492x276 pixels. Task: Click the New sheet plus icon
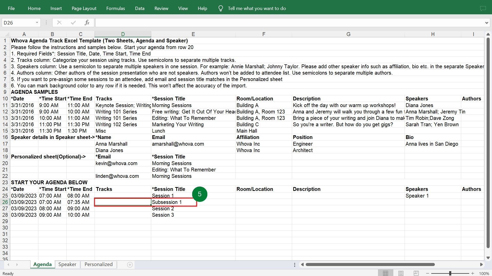pos(130,265)
